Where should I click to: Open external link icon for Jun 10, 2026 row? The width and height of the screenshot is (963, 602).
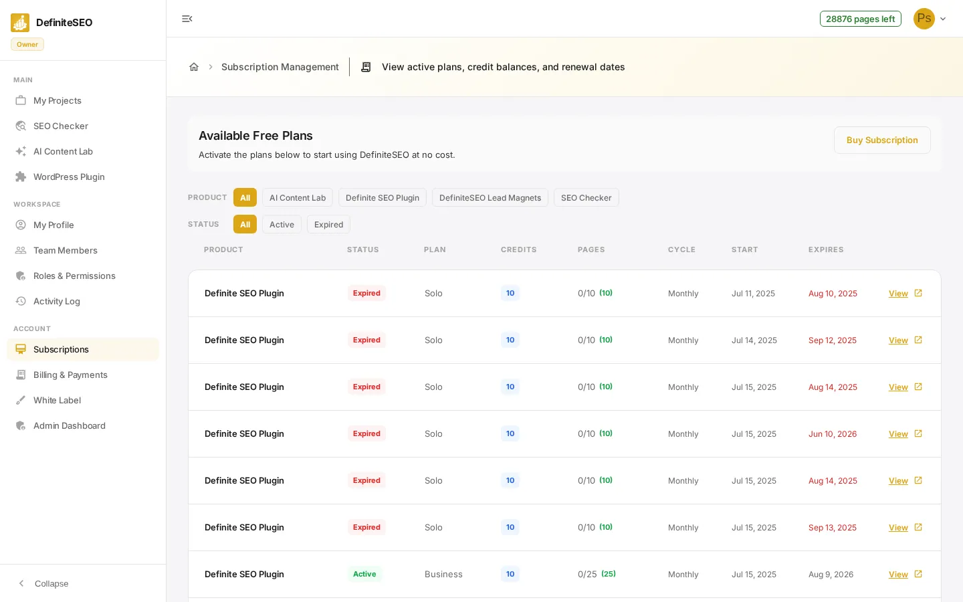[918, 433]
